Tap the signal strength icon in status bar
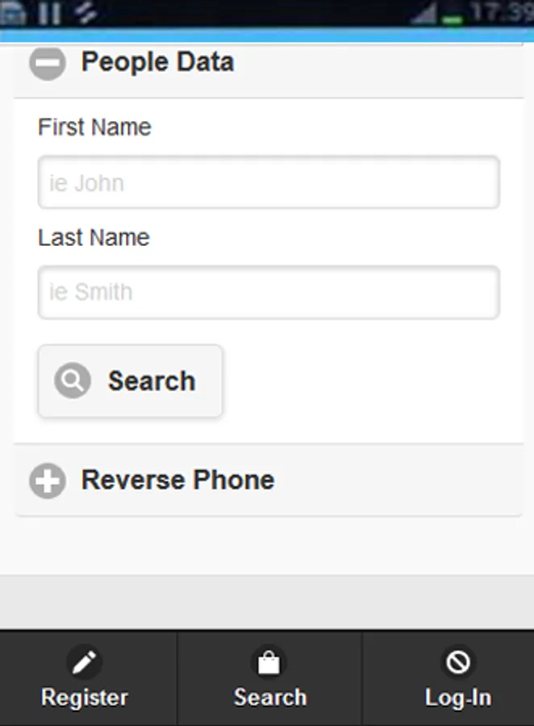 (x=423, y=14)
